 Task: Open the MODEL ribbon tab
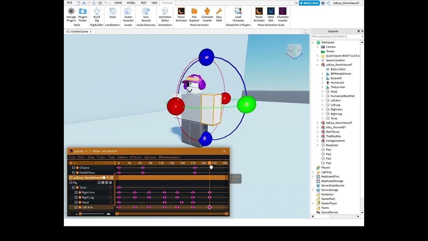coord(131,3)
